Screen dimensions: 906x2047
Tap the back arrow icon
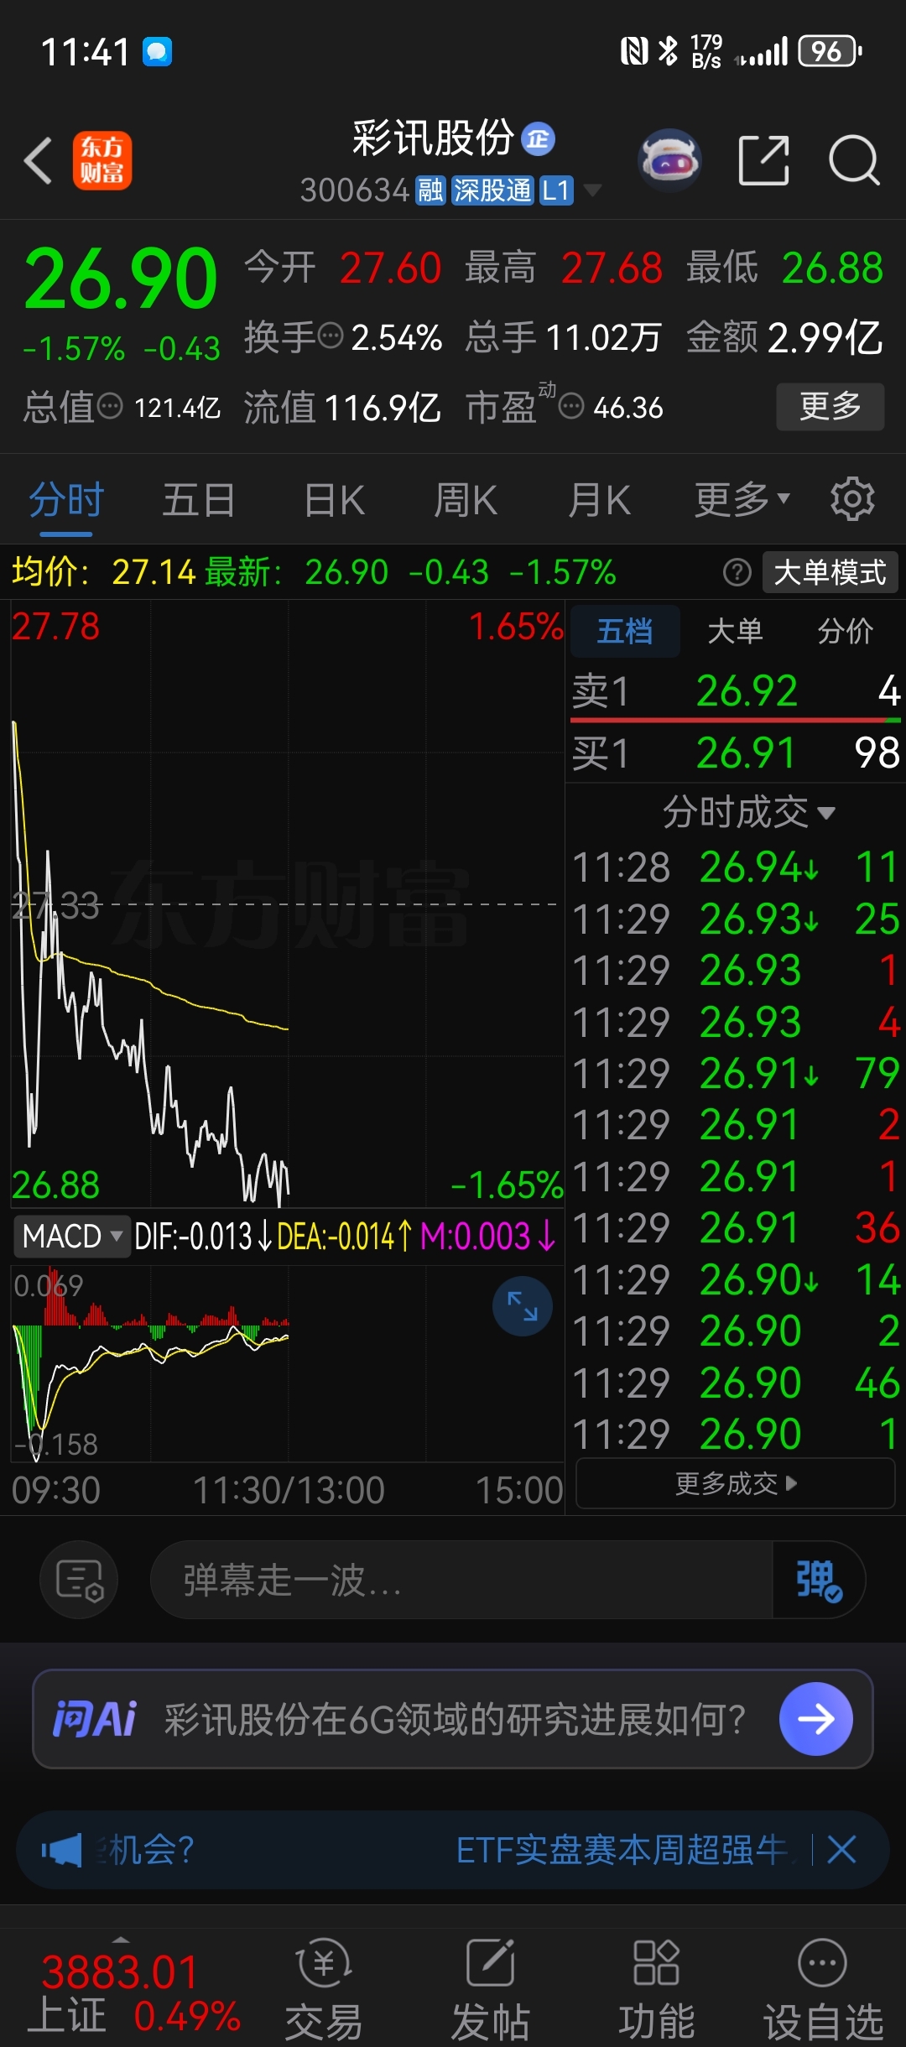click(38, 160)
